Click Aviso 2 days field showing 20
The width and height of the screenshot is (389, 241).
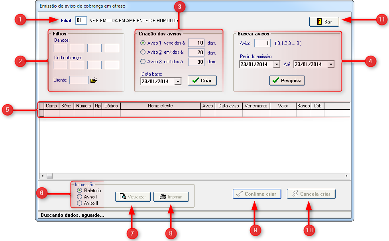[196, 52]
